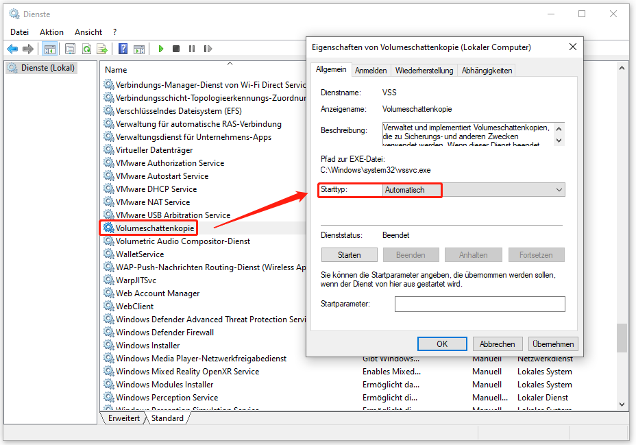Viewport: 636px width, 445px height.
Task: Click the green Start service toolbar icon
Action: point(161,49)
